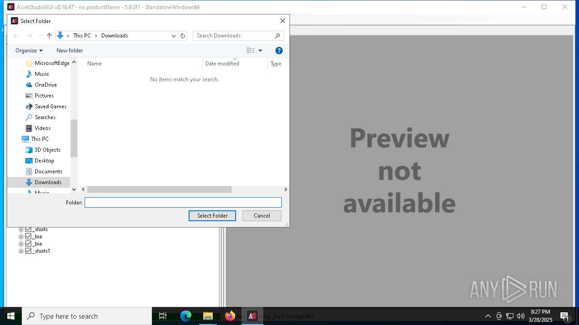Click the Select Folder button
Image resolution: width=579 pixels, height=325 pixels.
pos(212,216)
